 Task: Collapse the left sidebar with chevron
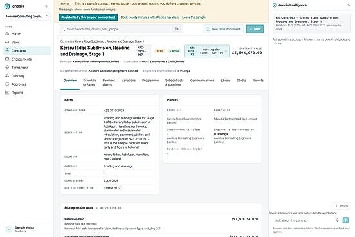(x=46, y=6)
